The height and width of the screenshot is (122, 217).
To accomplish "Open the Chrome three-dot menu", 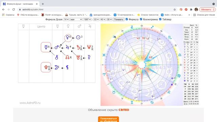I will click(214, 9).
